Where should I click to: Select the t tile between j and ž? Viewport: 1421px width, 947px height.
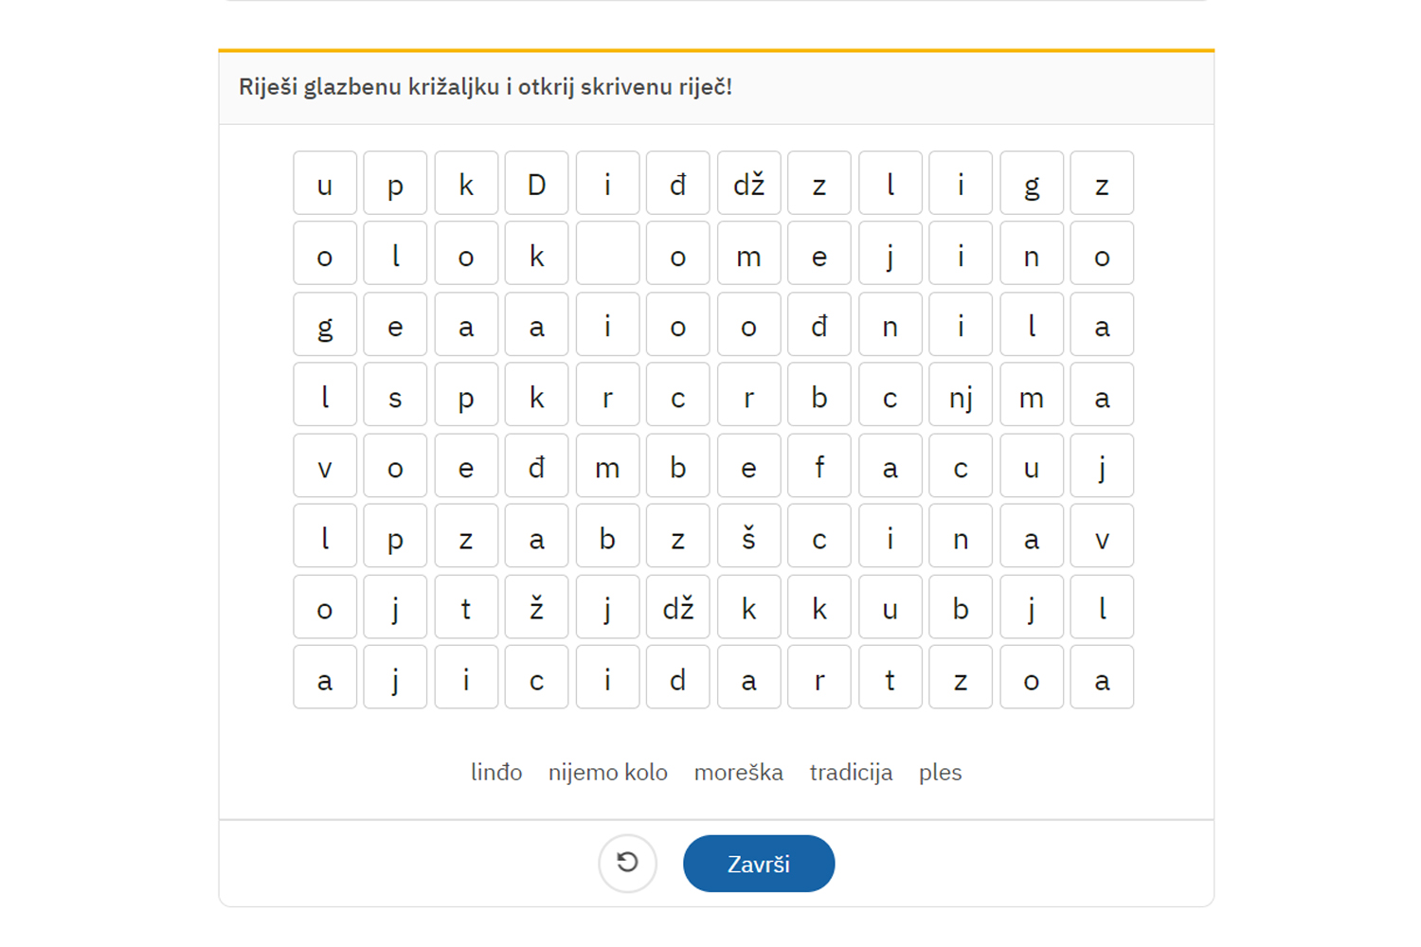(466, 608)
